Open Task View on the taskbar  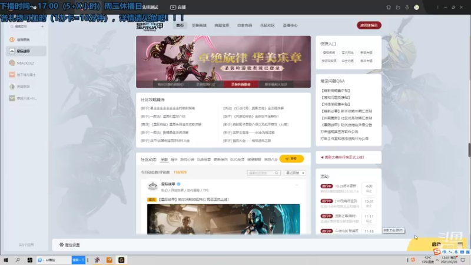click(x=30, y=260)
